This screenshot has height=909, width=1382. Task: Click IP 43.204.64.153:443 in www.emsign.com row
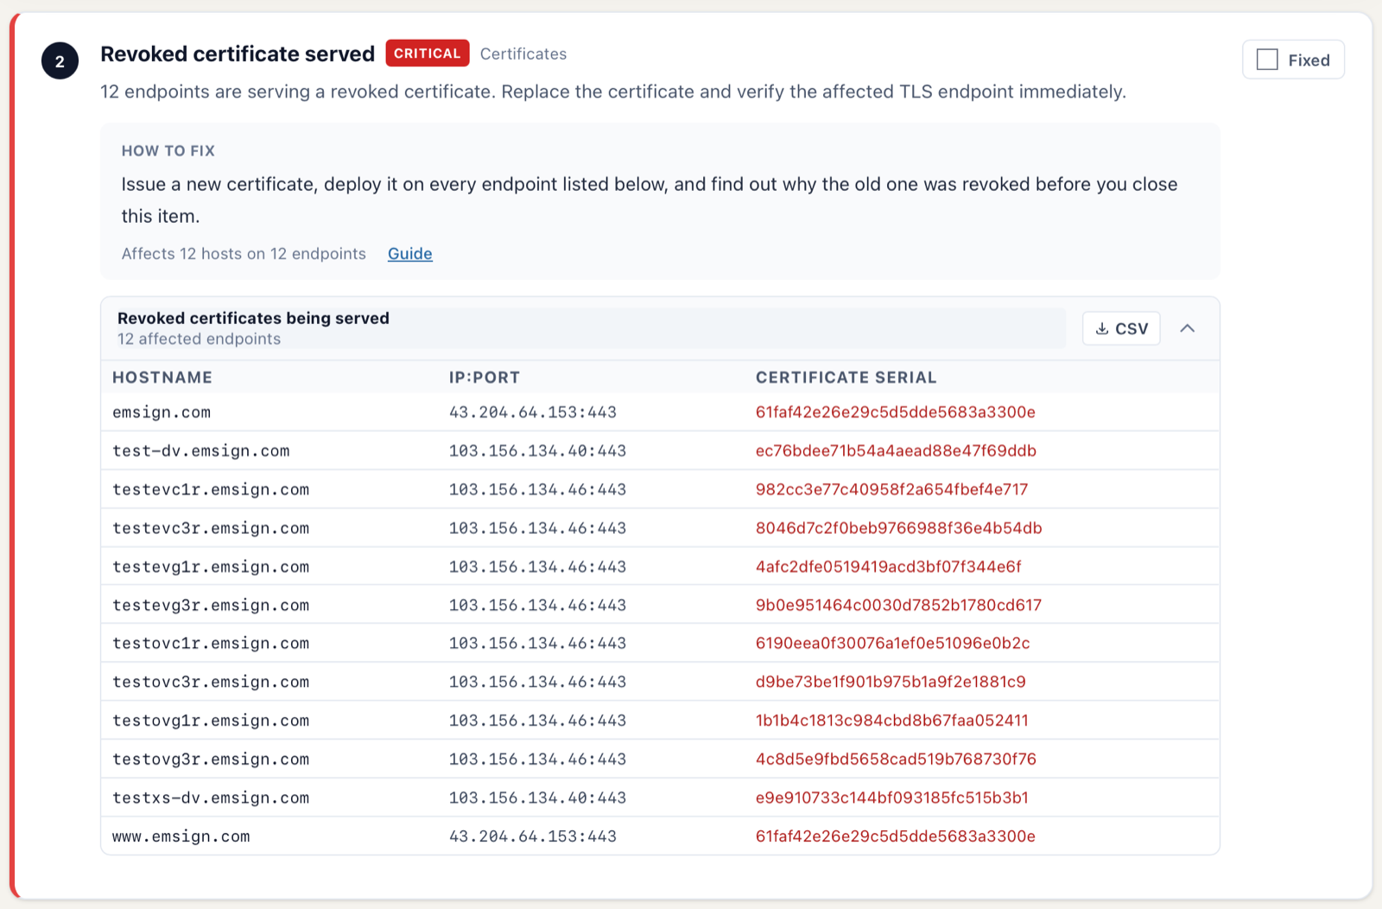(533, 836)
